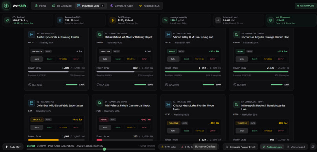Image resolution: width=317 pixels, height=152 pixels.
Task: Switch to Unmanaged mode
Action: (296, 147)
